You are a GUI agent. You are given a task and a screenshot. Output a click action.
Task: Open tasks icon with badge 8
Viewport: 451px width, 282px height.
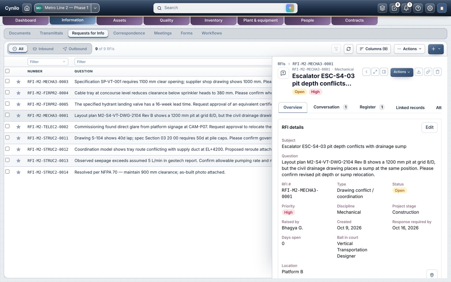click(x=394, y=8)
